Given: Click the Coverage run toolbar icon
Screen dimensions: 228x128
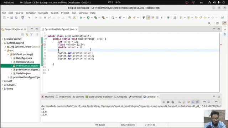Looking at the screenshot, I should 95,17.
